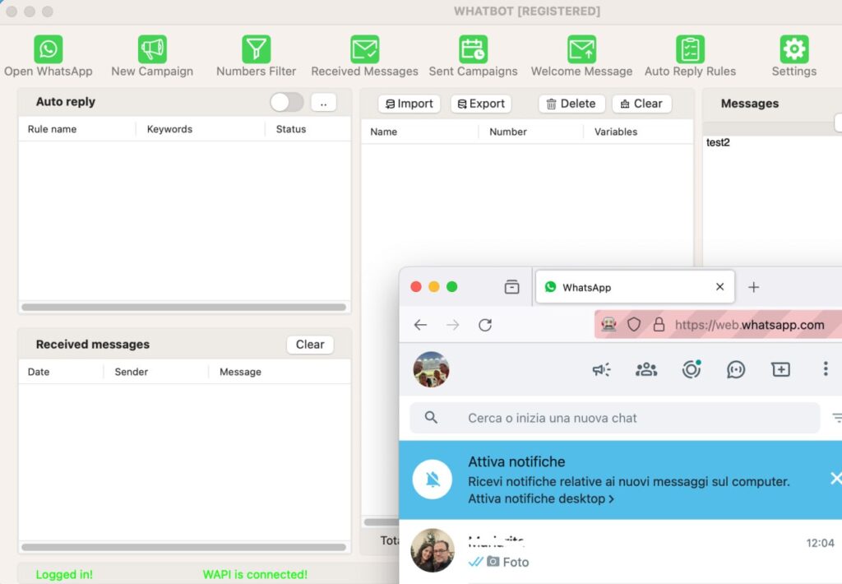
Task: Click Attiva notifiche desktop link
Action: [541, 498]
